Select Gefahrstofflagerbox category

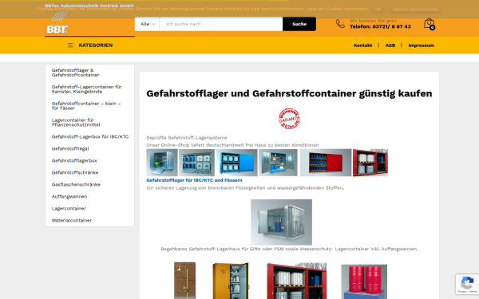[74, 160]
